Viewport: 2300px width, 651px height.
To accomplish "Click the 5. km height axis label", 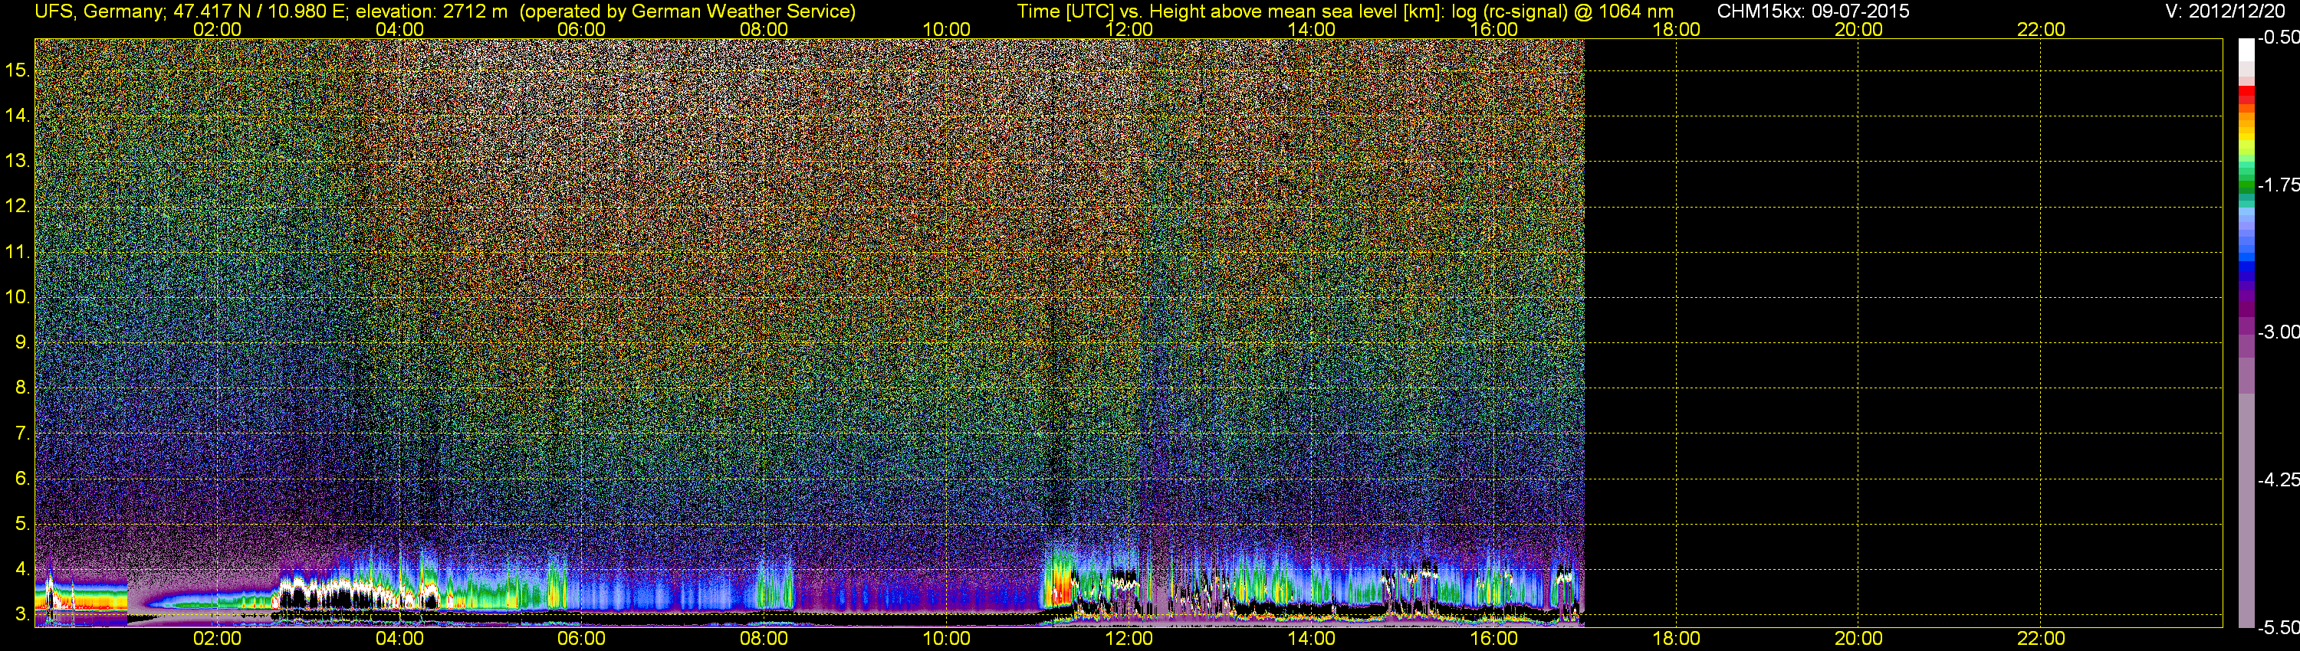I will point(22,523).
